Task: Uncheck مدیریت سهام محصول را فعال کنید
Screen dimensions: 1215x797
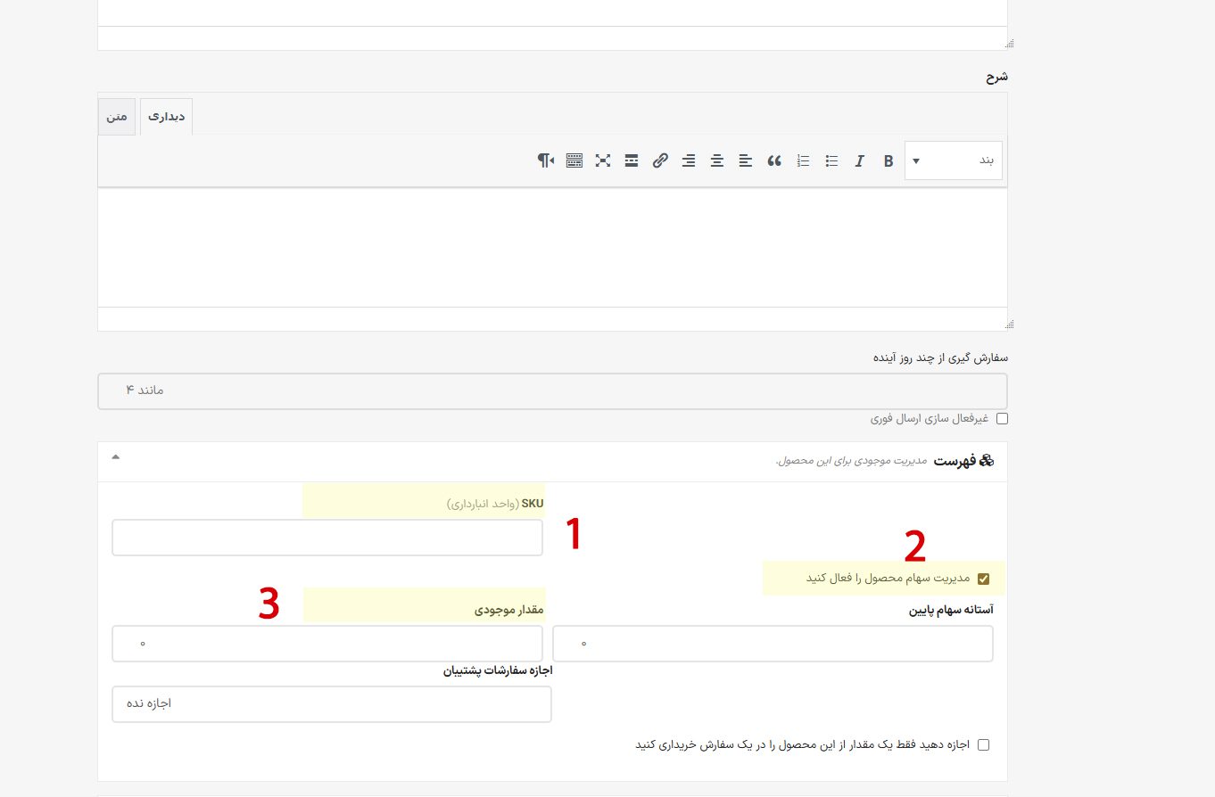Action: 984,579
